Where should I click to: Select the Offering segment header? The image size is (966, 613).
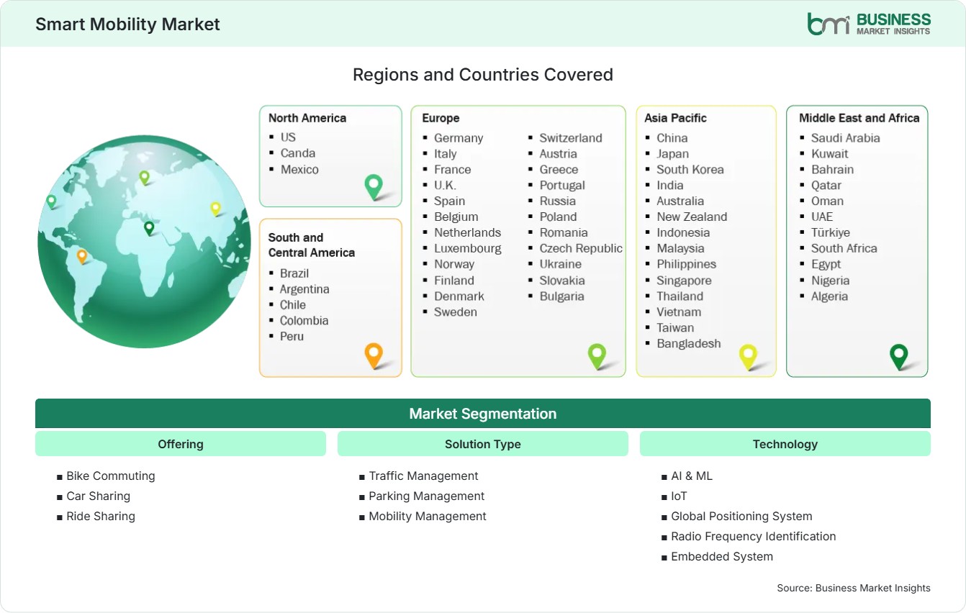(x=181, y=444)
